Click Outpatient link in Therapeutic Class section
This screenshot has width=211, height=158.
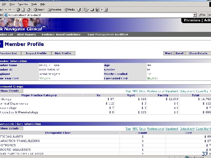point(187,129)
